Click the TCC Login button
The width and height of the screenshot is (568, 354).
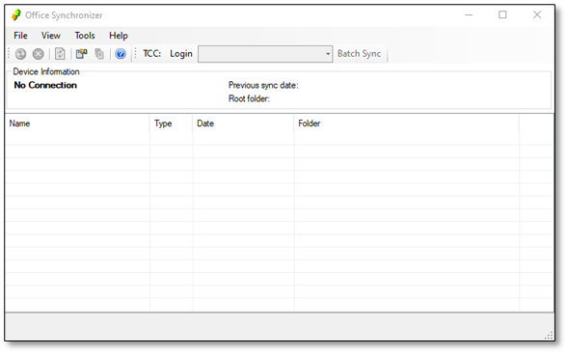[181, 54]
